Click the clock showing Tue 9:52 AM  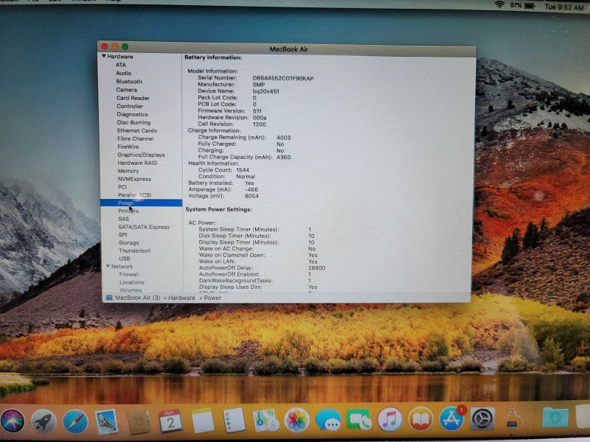coord(563,7)
